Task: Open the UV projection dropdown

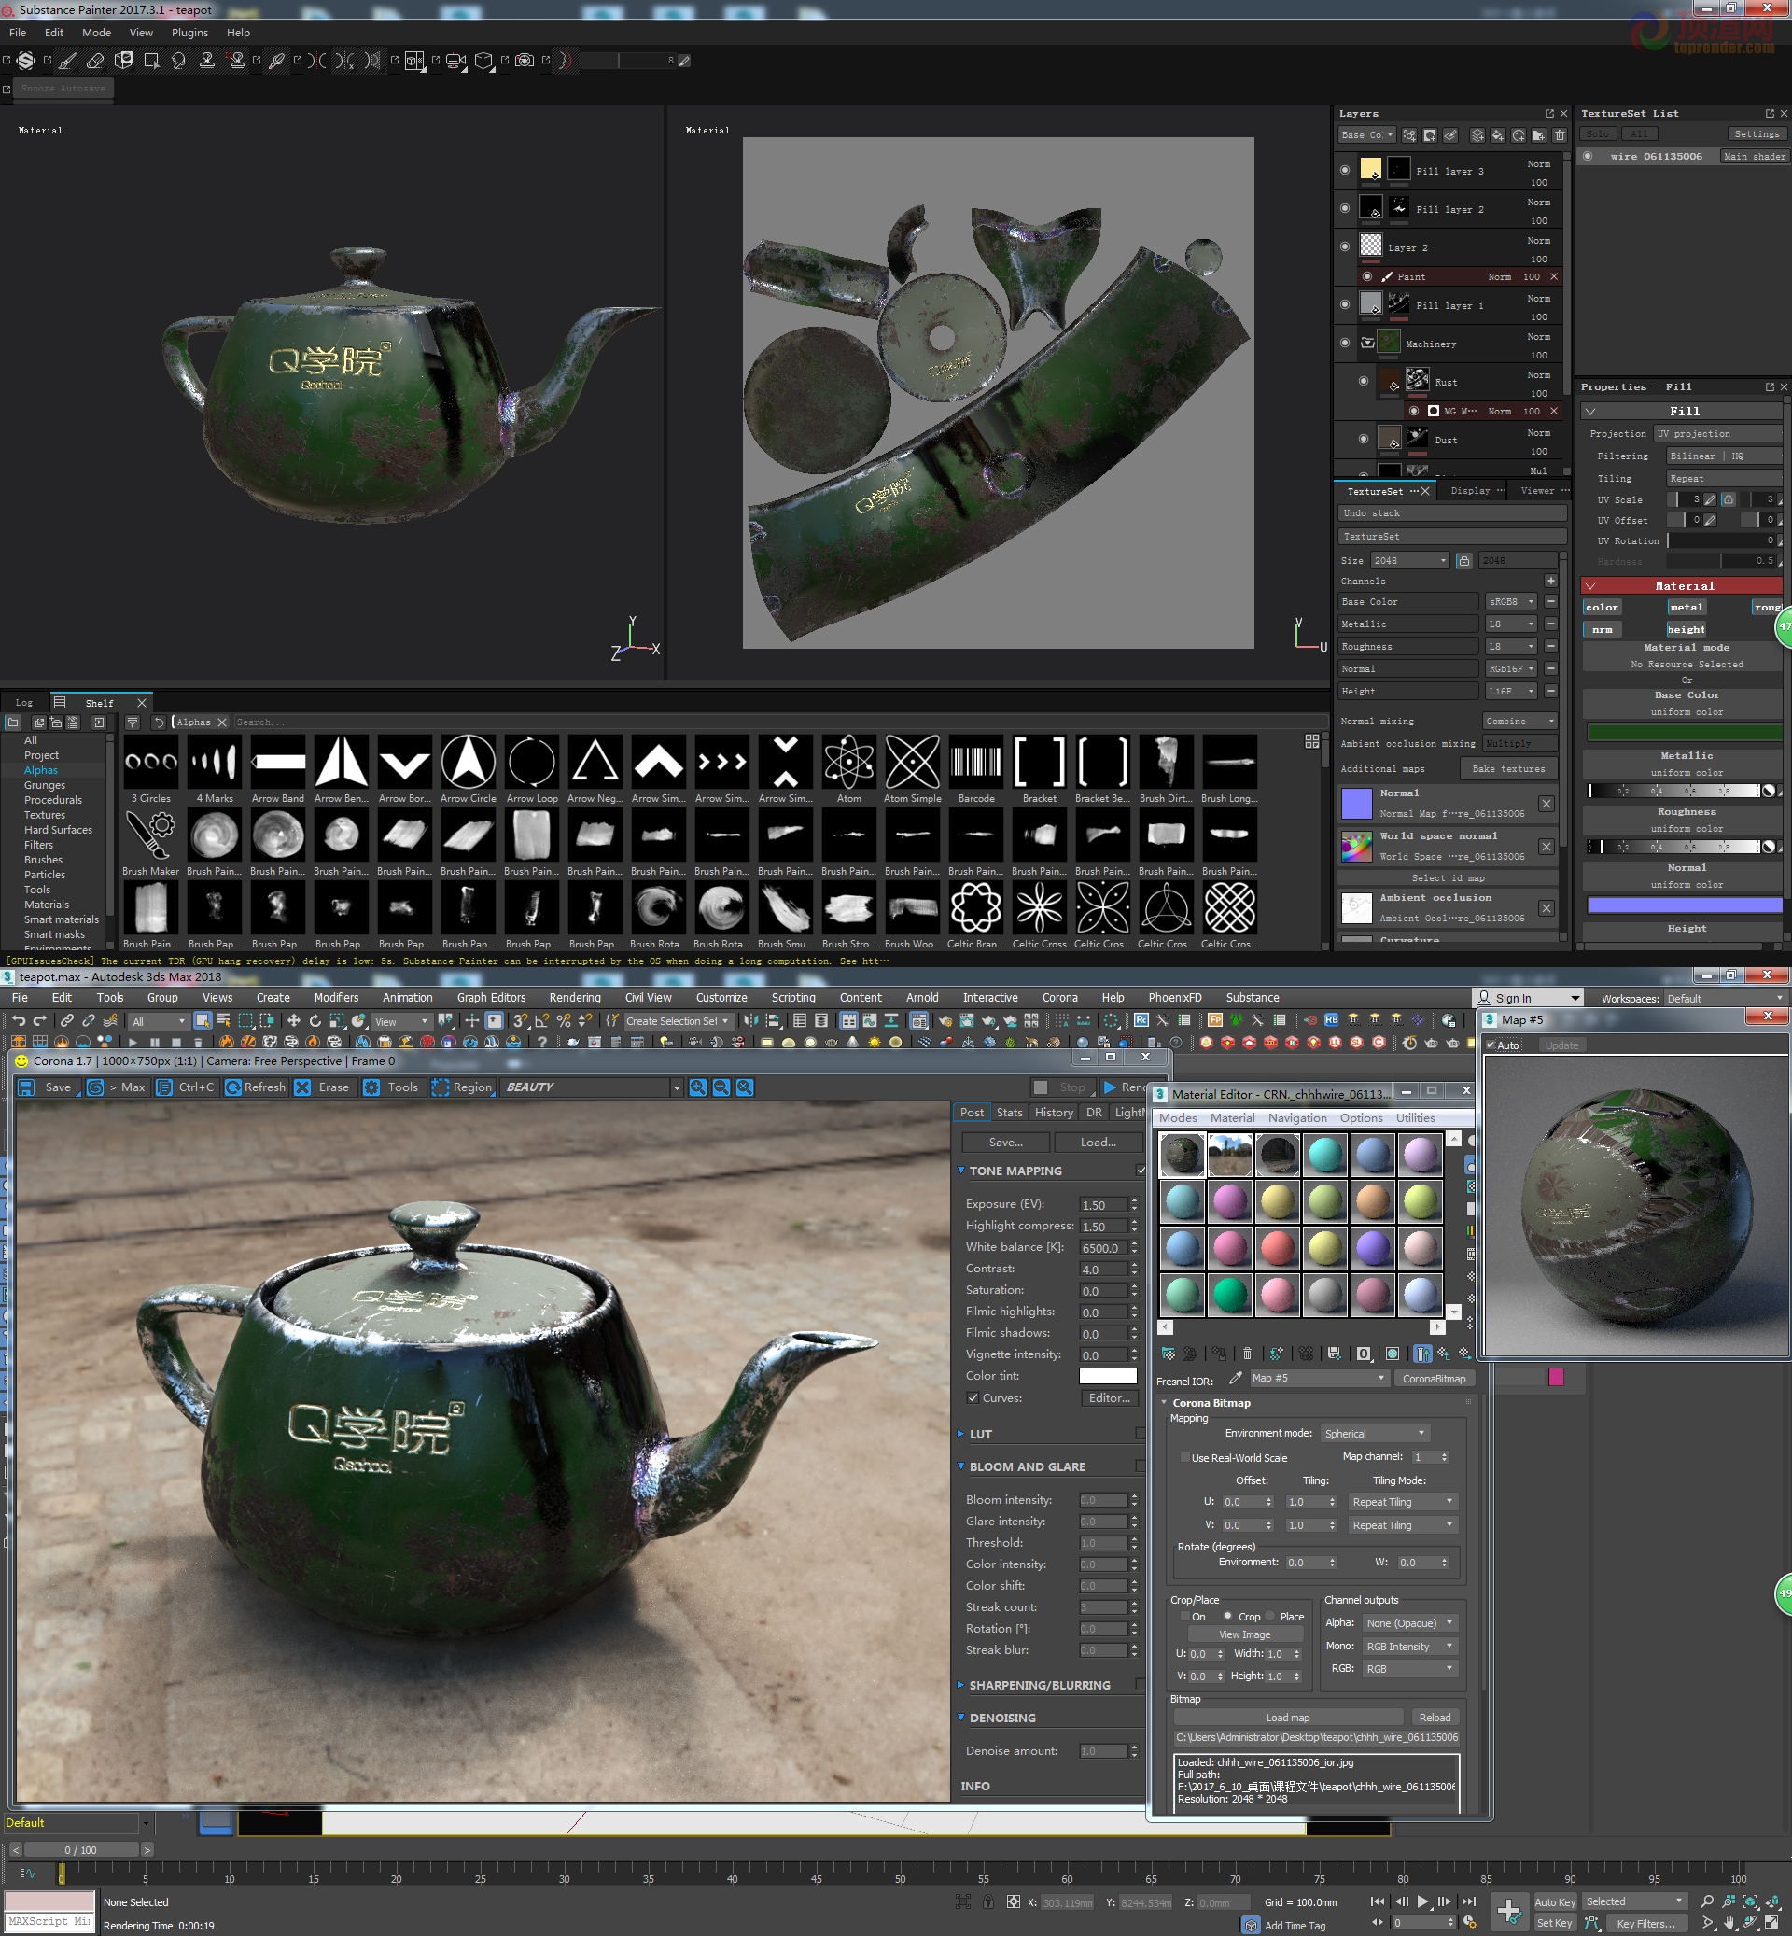Action: [x=1718, y=433]
